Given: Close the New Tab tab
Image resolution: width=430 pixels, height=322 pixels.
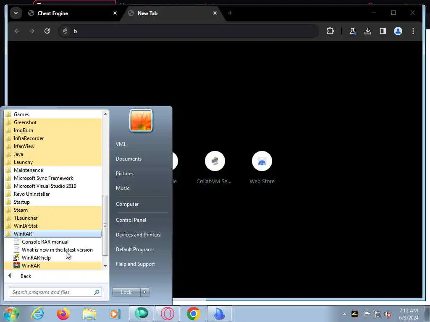Looking at the screenshot, I should click(x=215, y=13).
